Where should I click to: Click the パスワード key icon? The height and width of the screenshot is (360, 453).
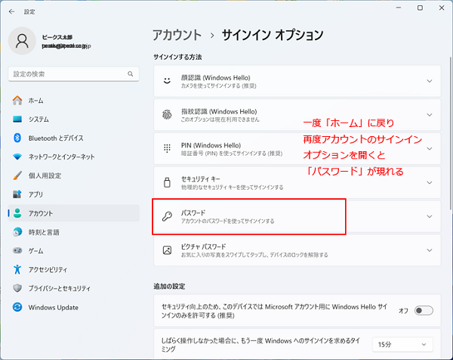(x=167, y=216)
